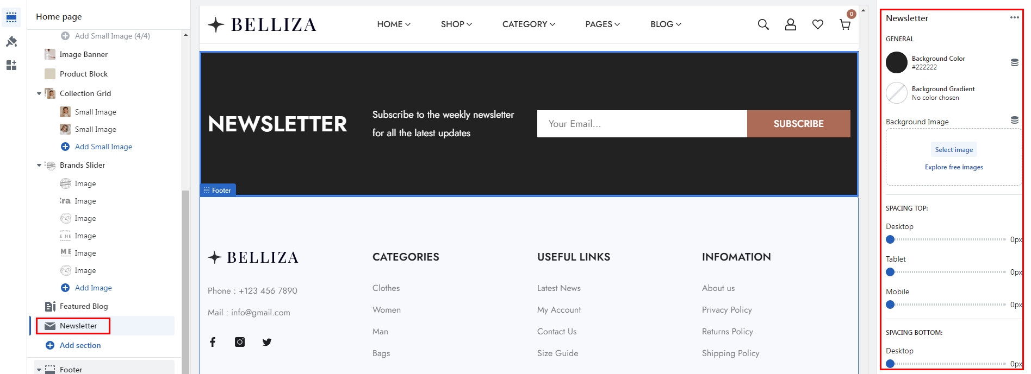Collapse the Collection Grid section
1031x374 pixels.
click(x=39, y=94)
